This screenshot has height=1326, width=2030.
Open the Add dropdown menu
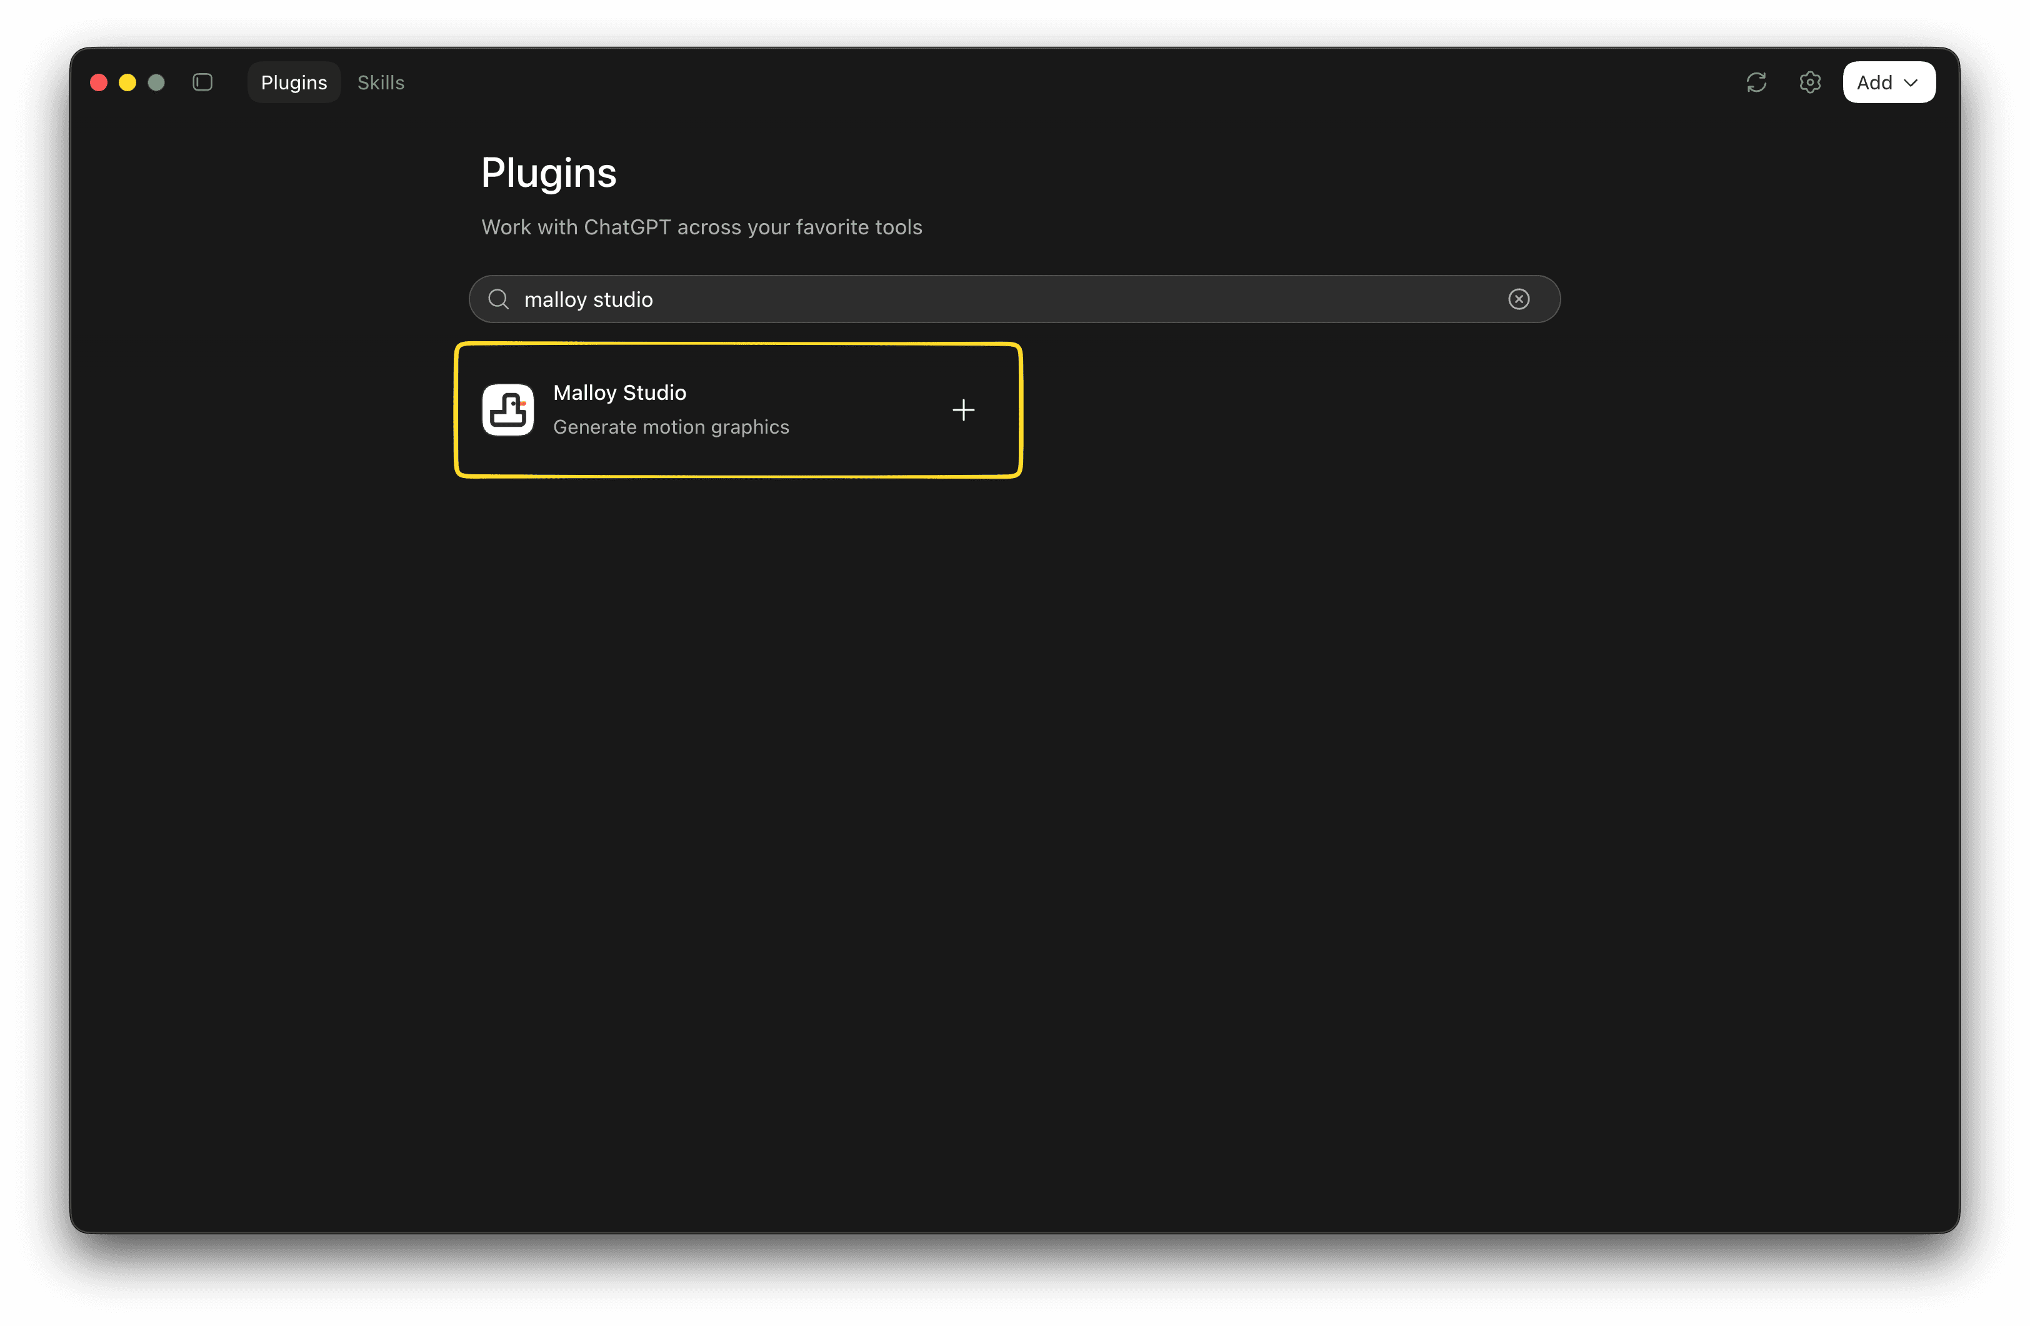[x=1888, y=82]
